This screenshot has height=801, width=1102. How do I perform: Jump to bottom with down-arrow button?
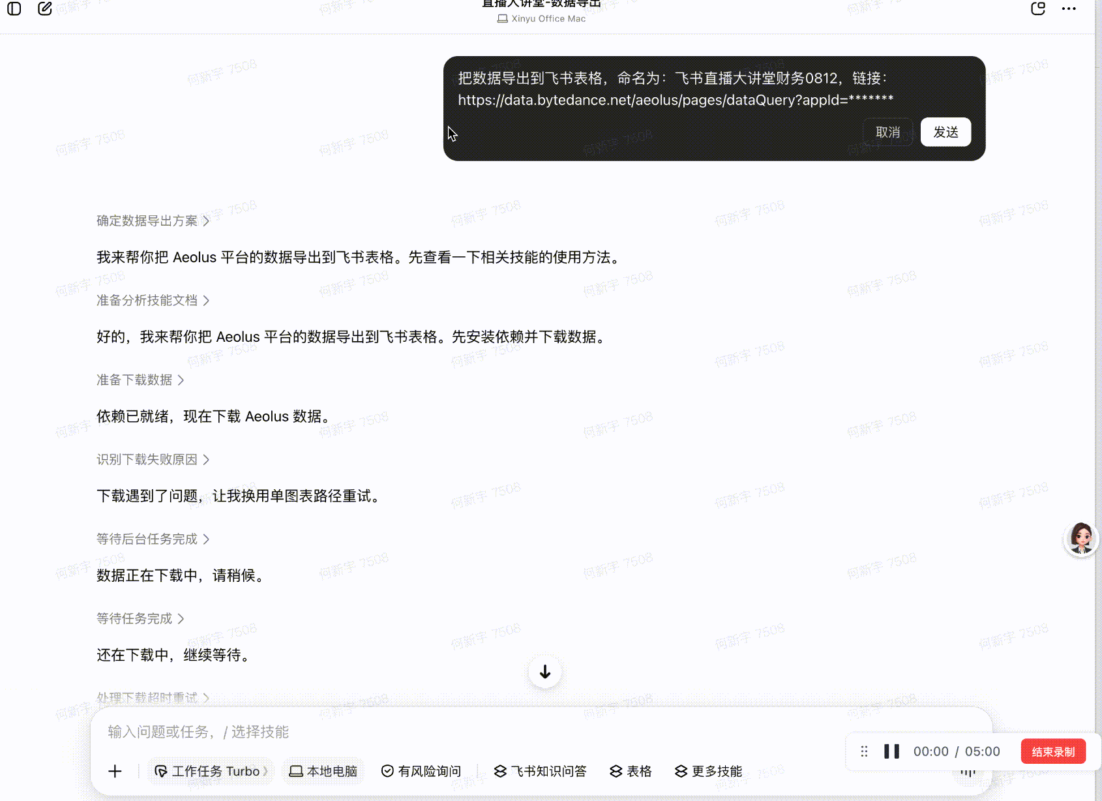pos(545,672)
